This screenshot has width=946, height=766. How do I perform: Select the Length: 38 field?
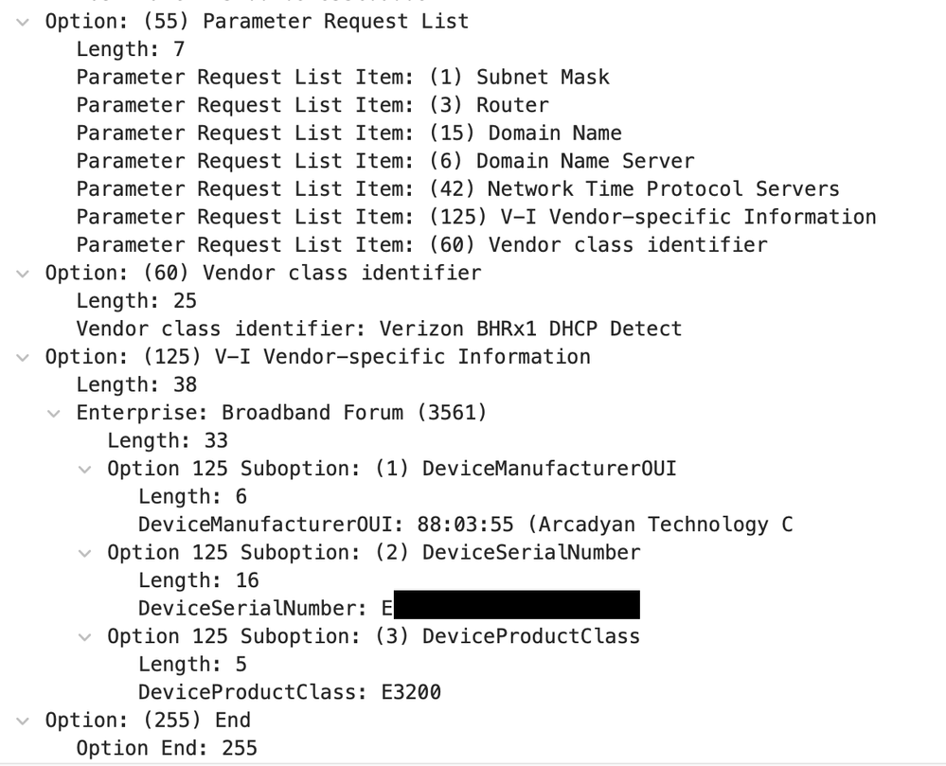(136, 384)
